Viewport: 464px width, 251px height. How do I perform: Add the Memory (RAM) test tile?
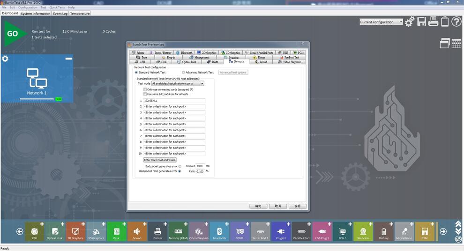186,224
